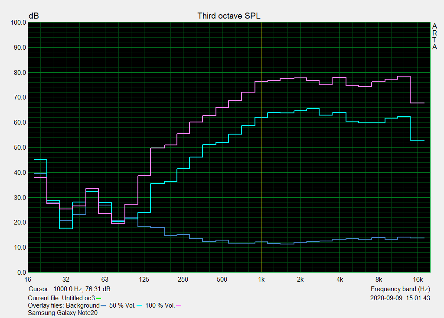Viewport: 444px width, 318px height.
Task: Click the 2k frequency axis label
Action: click(x=300, y=279)
